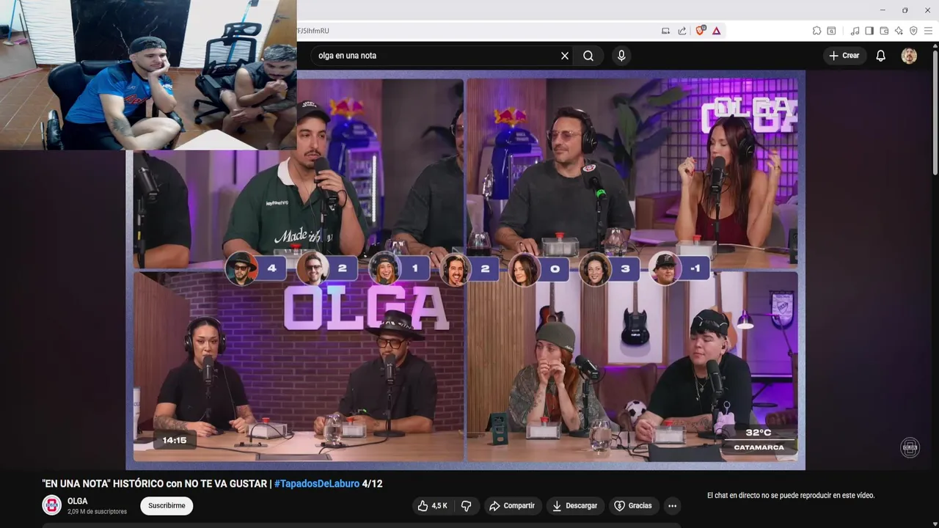Screen dimensions: 939x528
Task: Start voice search with the microphone
Action: pyautogui.click(x=621, y=56)
